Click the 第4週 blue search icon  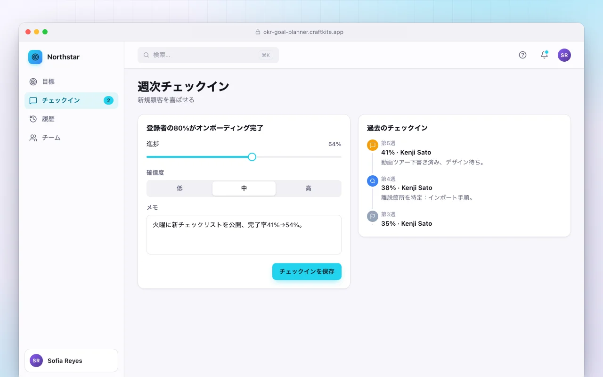pos(373,181)
